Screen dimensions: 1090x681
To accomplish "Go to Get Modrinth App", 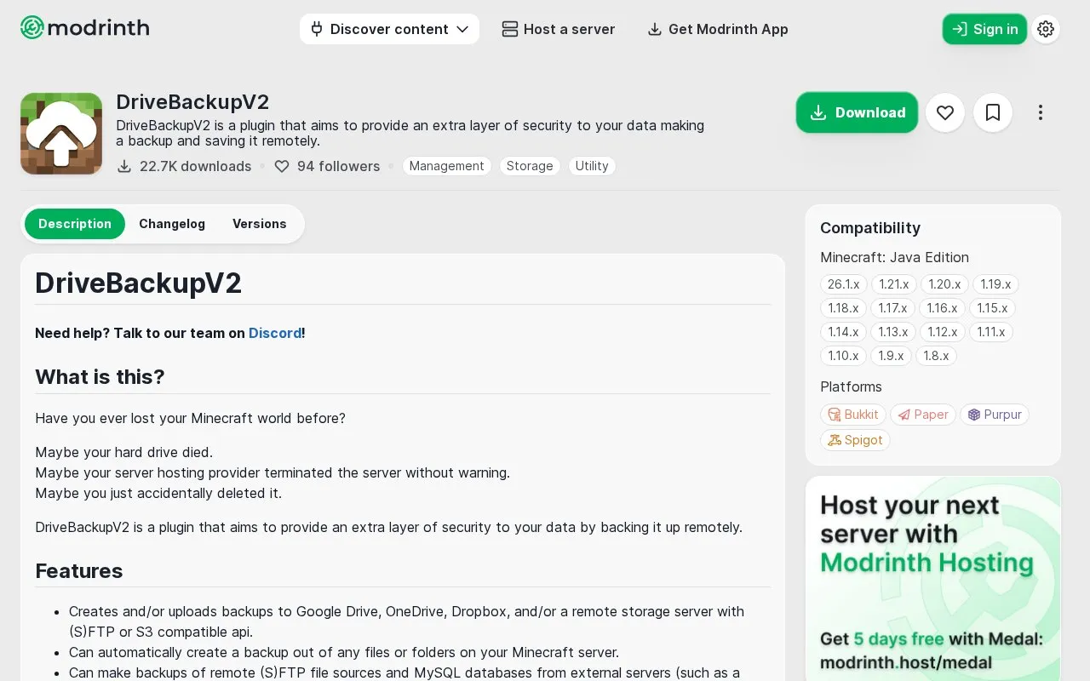I will point(717,29).
